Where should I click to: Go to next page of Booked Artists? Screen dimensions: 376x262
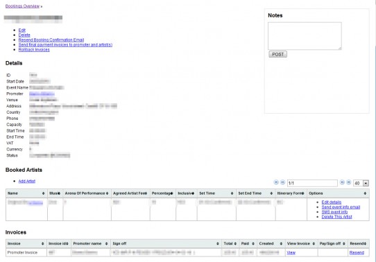[342, 182]
